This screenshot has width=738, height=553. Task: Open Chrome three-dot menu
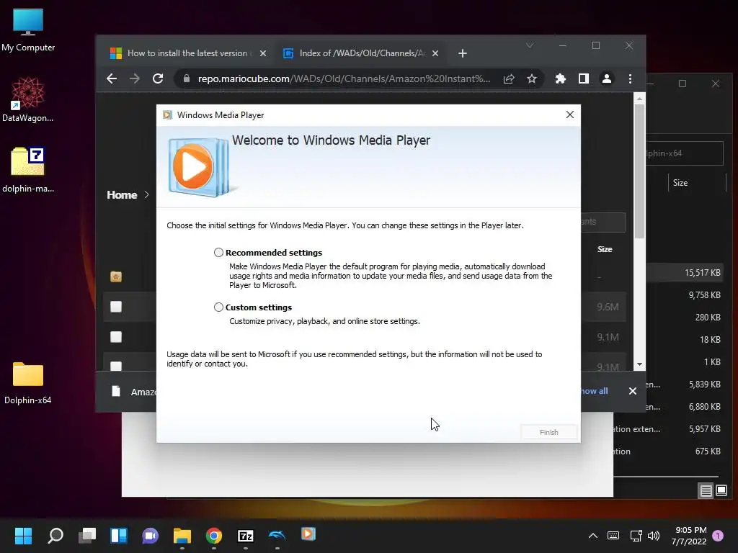click(630, 78)
